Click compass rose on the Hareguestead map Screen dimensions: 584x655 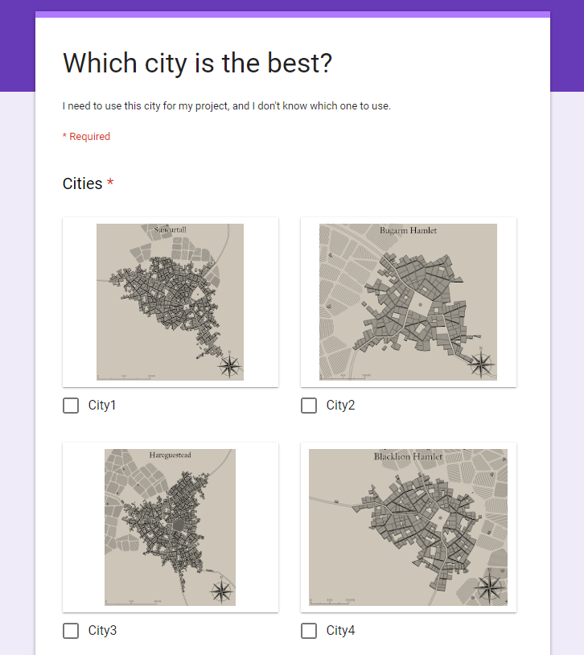(220, 591)
